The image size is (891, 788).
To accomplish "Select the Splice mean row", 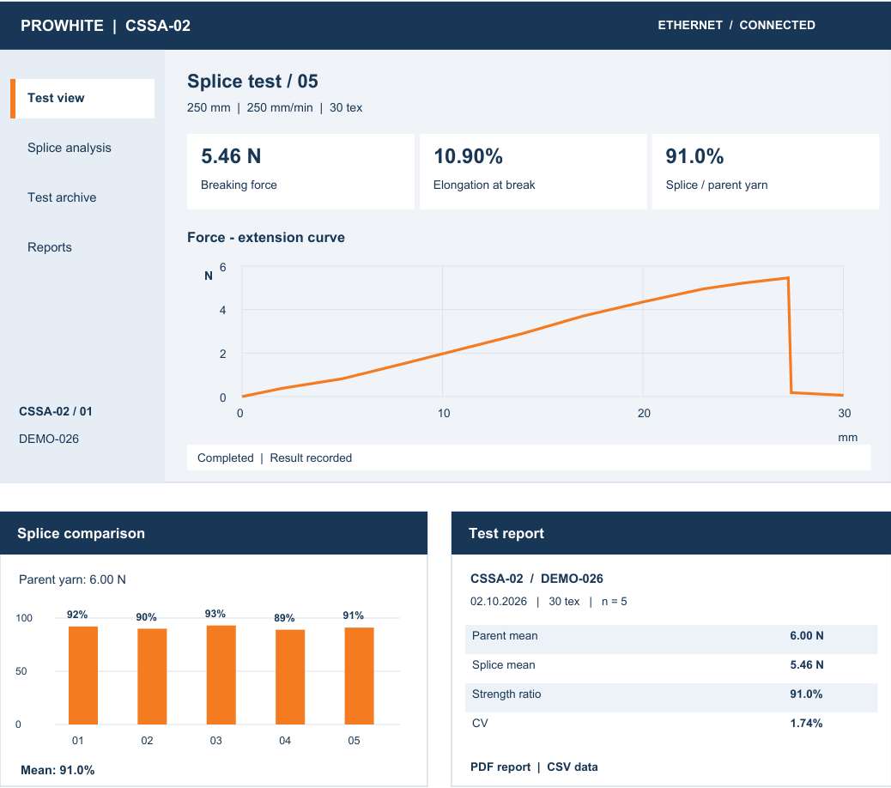I will click(x=671, y=668).
